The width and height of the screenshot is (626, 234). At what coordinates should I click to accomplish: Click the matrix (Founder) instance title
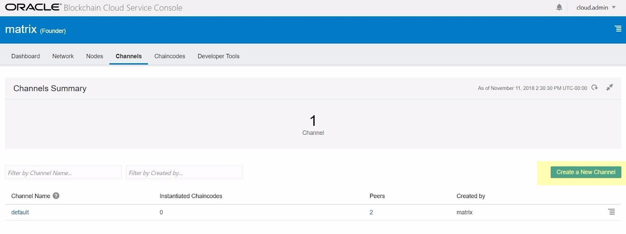[x=35, y=29]
